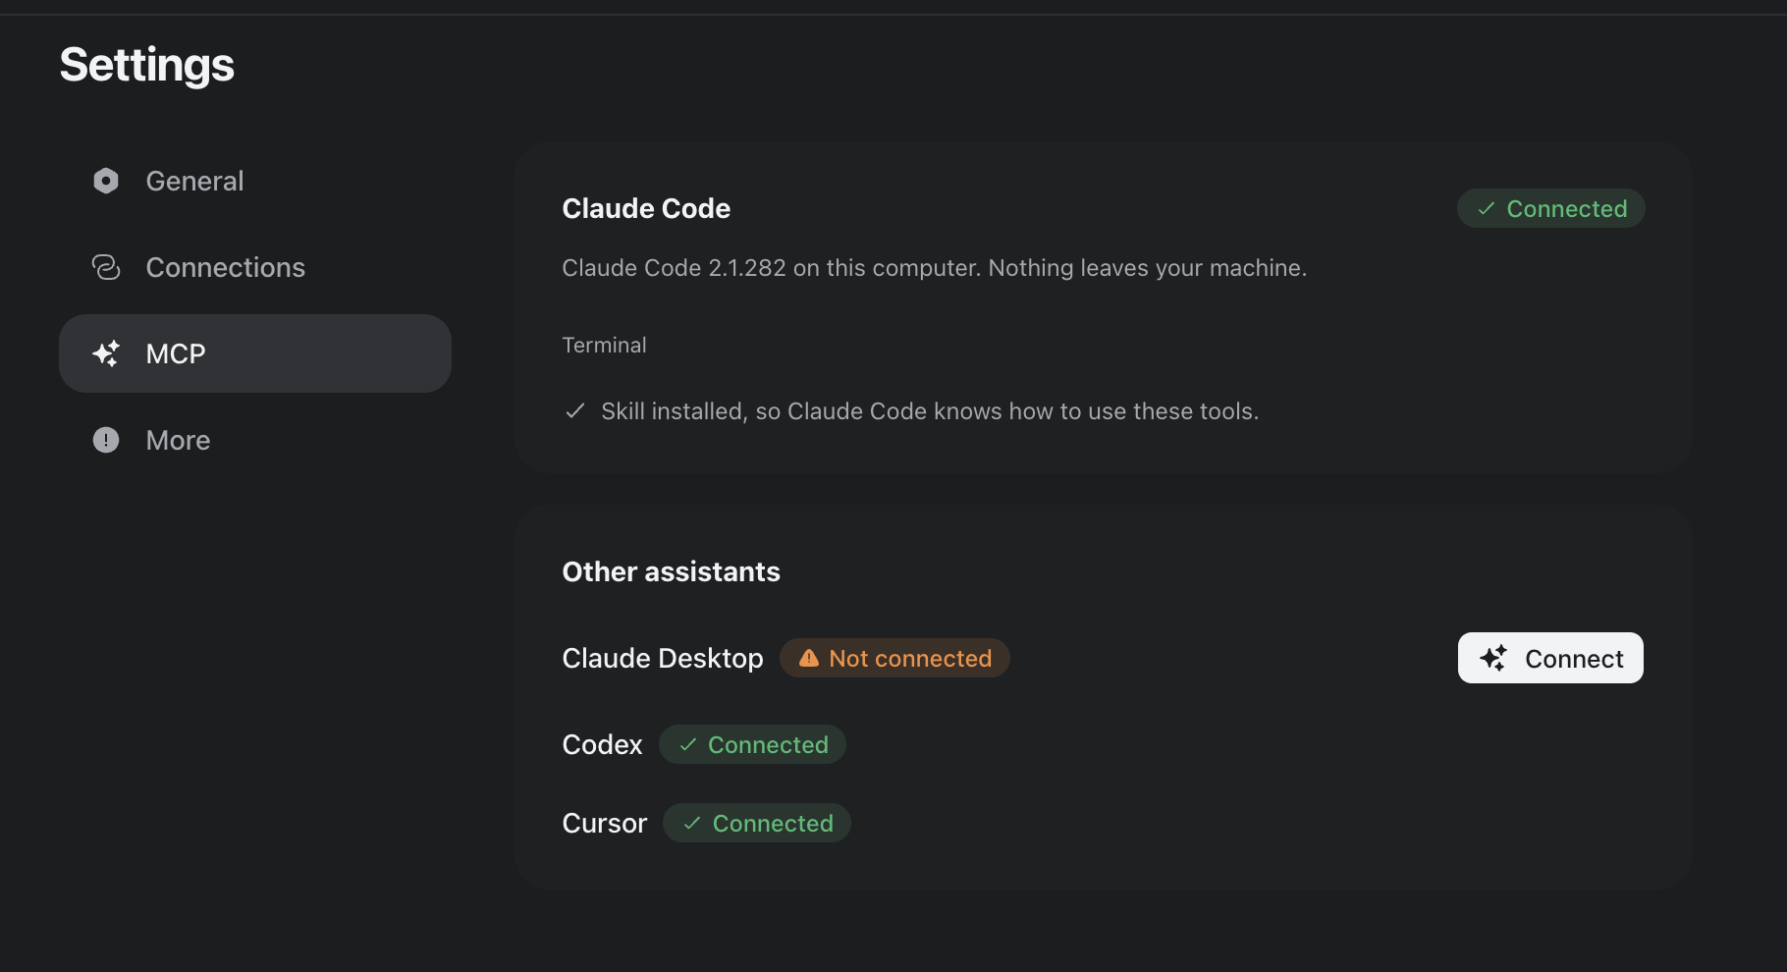1787x972 pixels.
Task: Click the checkmark in Codex Connected badge
Action: click(688, 744)
